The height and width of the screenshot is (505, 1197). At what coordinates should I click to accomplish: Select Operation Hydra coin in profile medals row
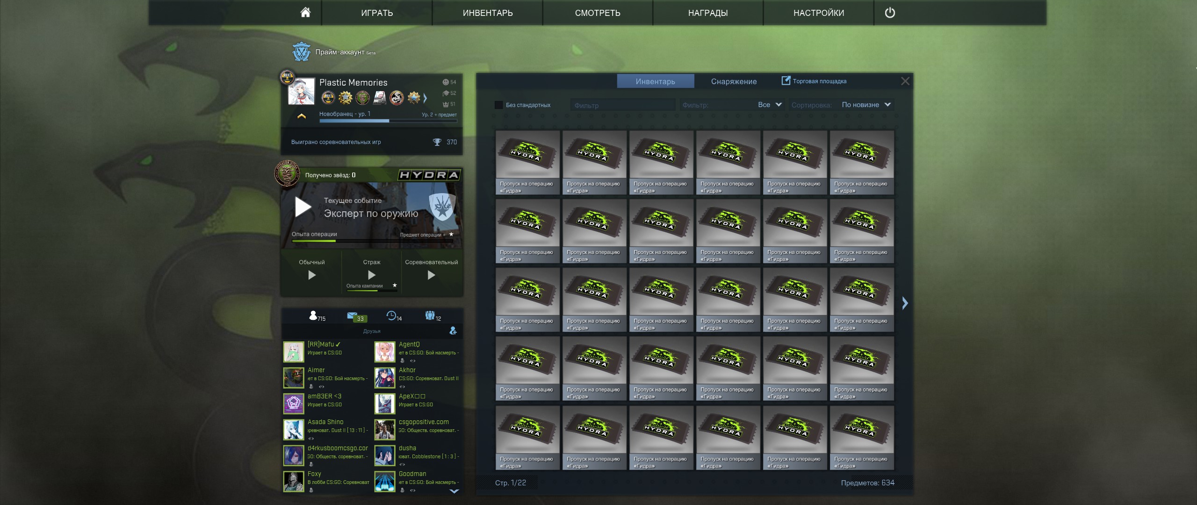362,98
